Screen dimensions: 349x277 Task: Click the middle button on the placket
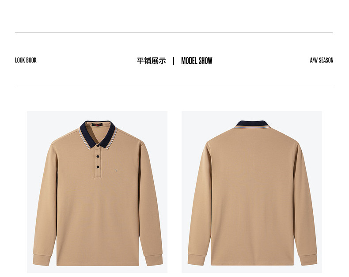coord(98,156)
